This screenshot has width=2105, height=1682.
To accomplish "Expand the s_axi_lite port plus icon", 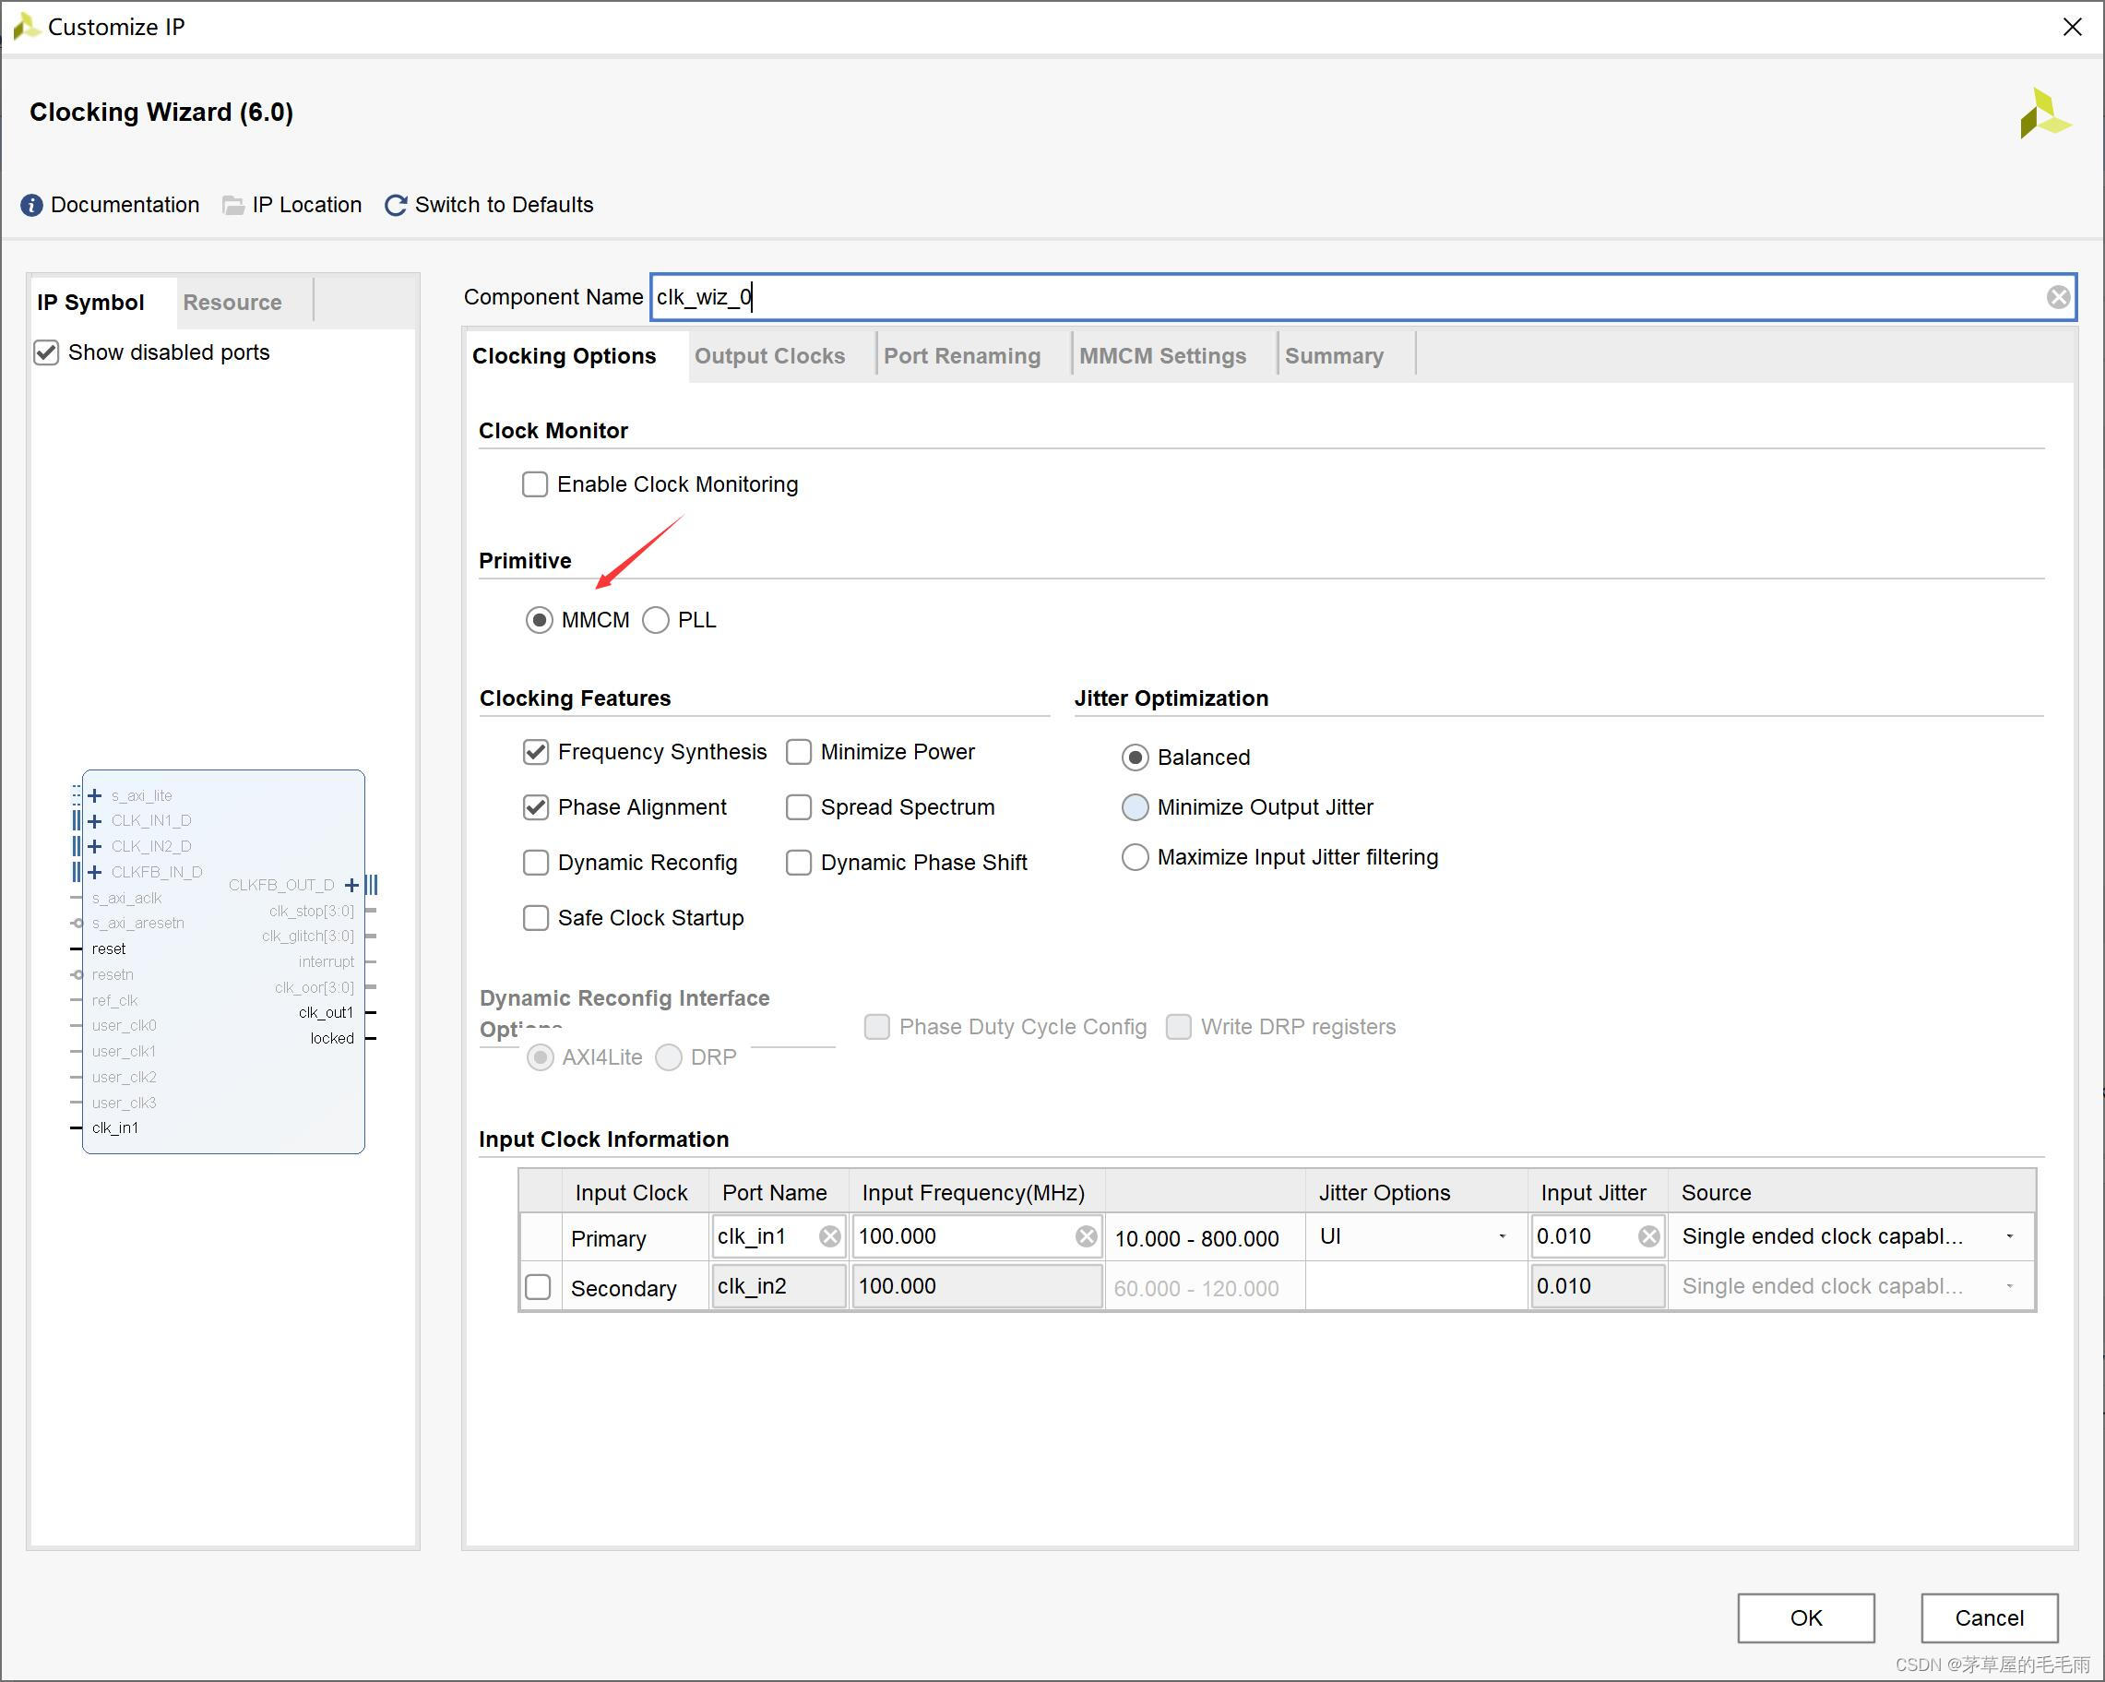I will (95, 795).
